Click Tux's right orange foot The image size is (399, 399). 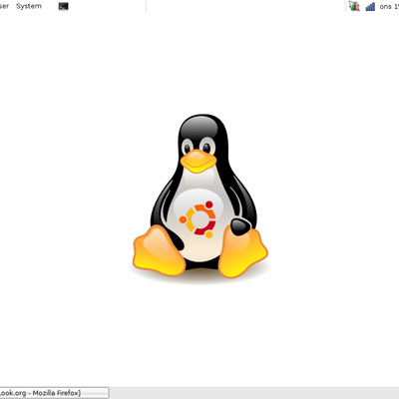(242, 252)
